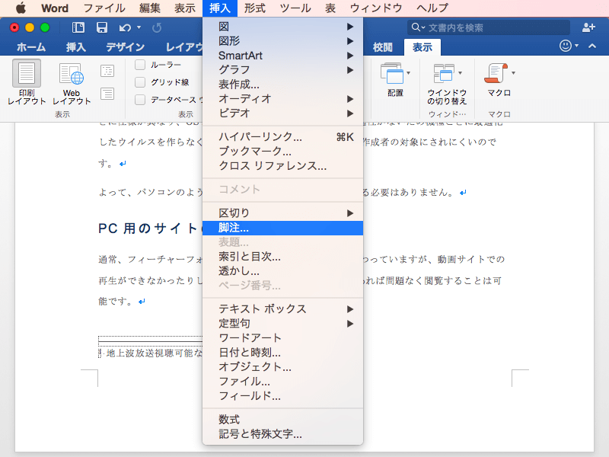The height and width of the screenshot is (457, 609).
Task: Click the 配置 arrange windows icon
Action: tap(392, 73)
